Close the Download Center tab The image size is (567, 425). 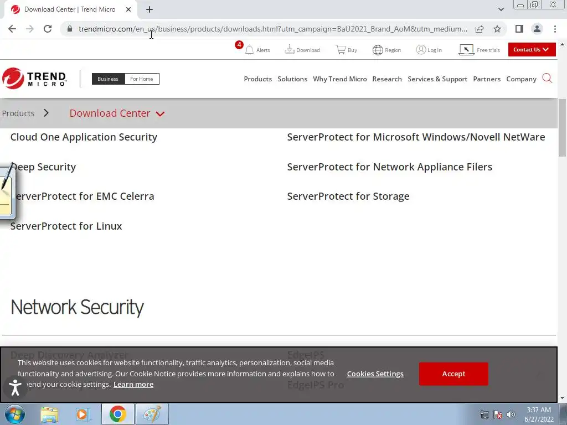coord(128,9)
